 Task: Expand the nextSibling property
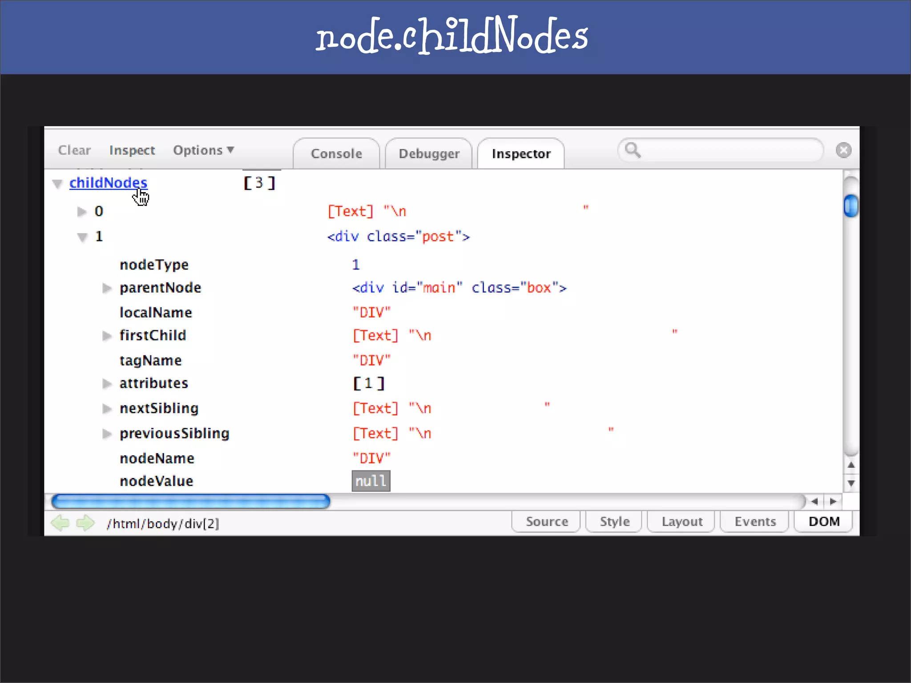point(107,408)
